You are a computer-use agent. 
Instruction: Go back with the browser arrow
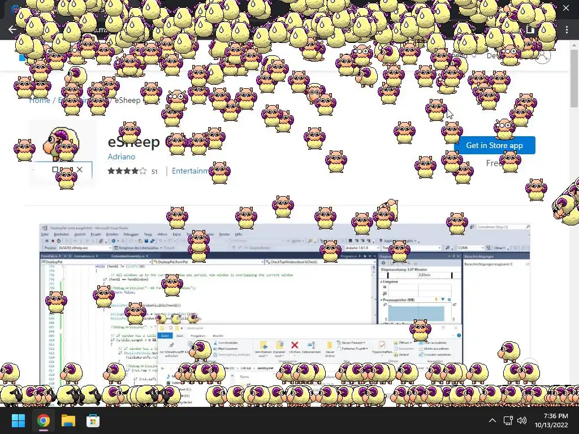click(x=12, y=29)
